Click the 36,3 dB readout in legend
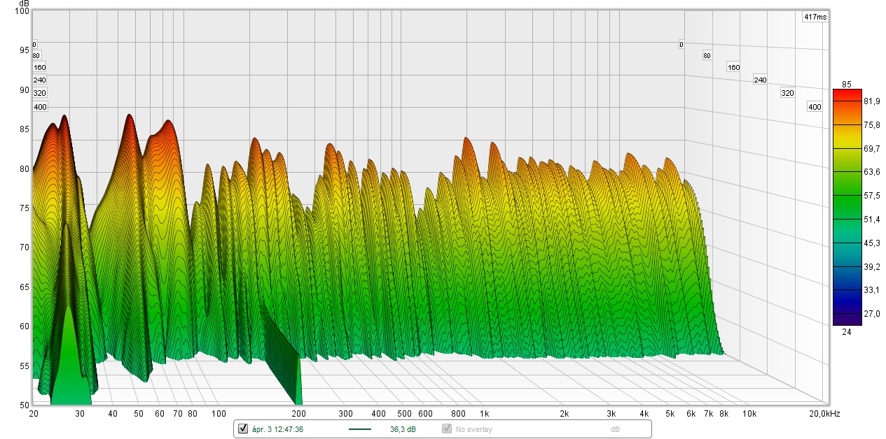Viewport: 886px width, 439px height. point(403,429)
